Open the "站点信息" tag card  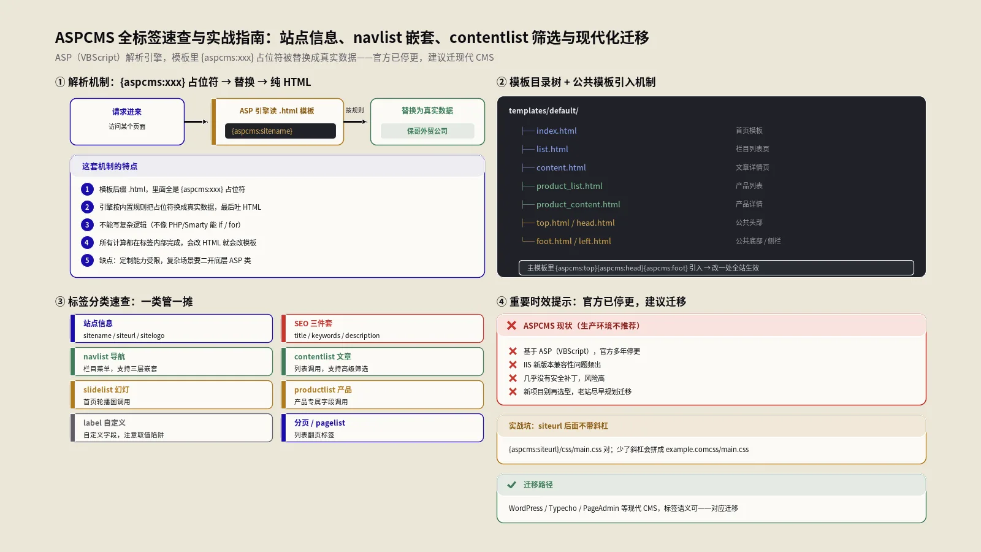[172, 329]
